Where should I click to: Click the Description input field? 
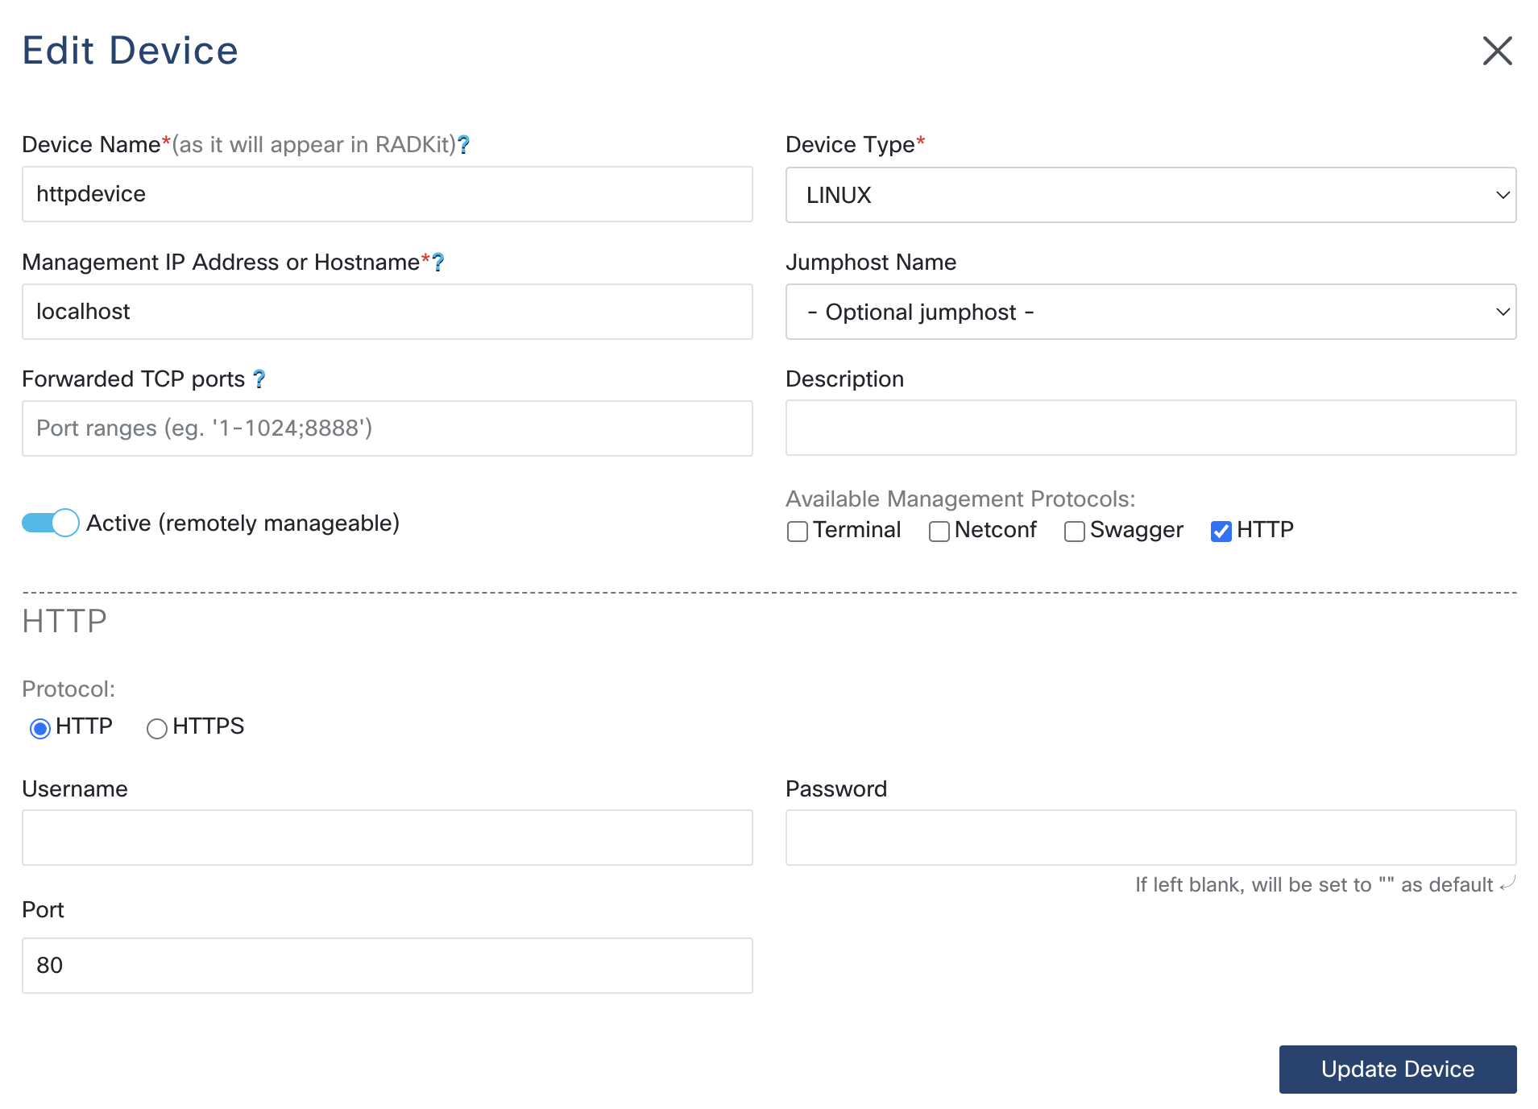tap(1150, 428)
